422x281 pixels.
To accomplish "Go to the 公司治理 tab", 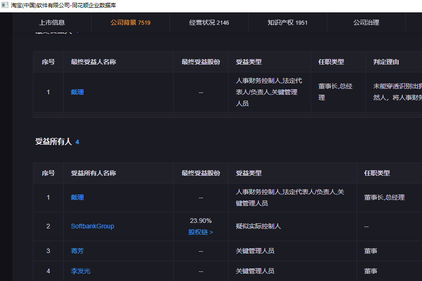I will [366, 22].
